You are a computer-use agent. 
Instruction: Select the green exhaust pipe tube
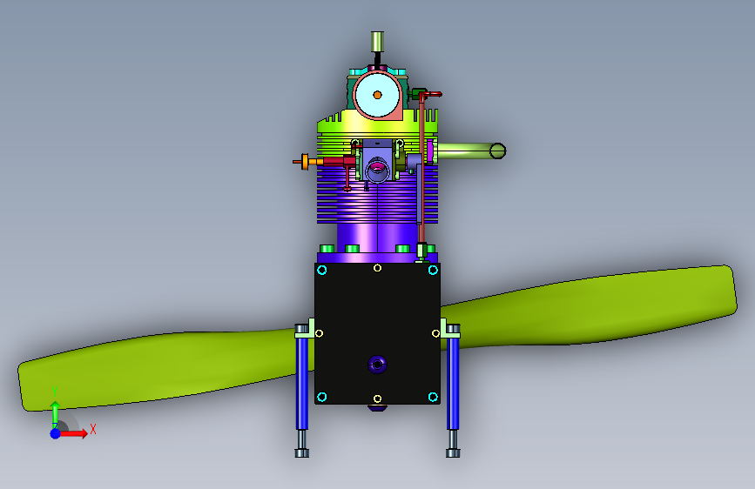pyautogui.click(x=467, y=151)
